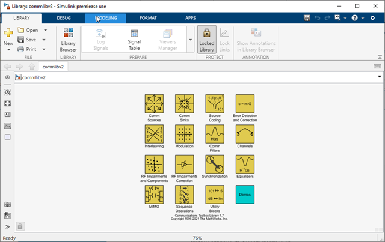Click the undo arrow in quick access toolbar
Viewport: 385px width, 242px height.
click(317, 18)
